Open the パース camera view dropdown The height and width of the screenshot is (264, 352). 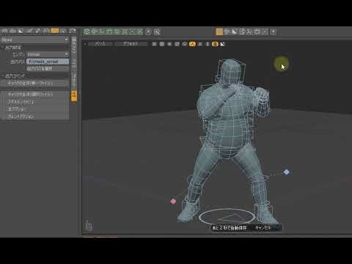(100, 44)
